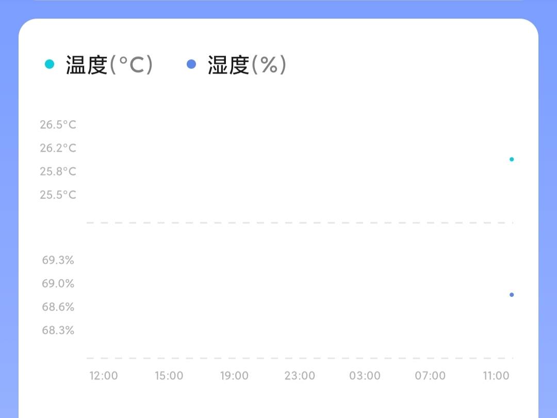The height and width of the screenshot is (418, 557).
Task: Toggle the 温度(°C) legend label
Action: pyautogui.click(x=109, y=65)
